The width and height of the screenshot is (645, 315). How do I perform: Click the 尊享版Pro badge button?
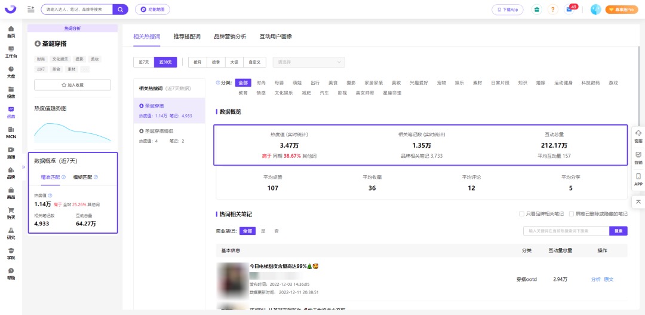(621, 10)
